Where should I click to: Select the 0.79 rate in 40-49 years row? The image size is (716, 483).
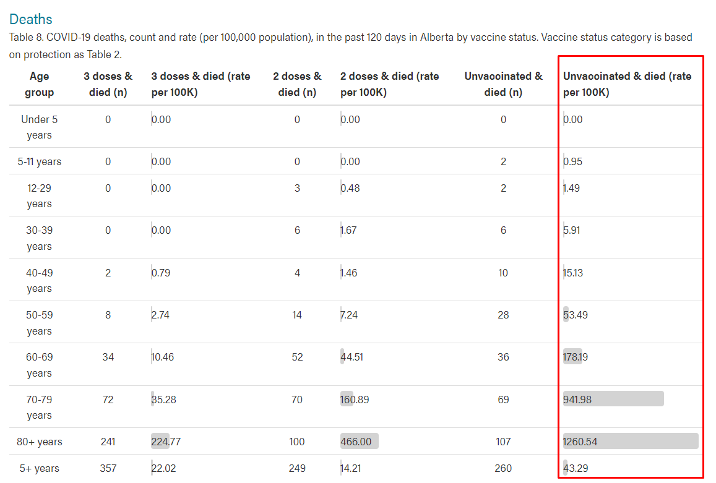point(161,273)
